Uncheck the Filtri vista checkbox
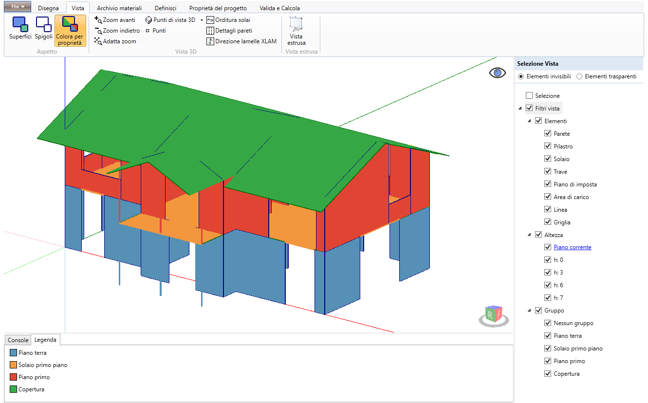Image resolution: width=648 pixels, height=403 pixels. click(x=529, y=108)
